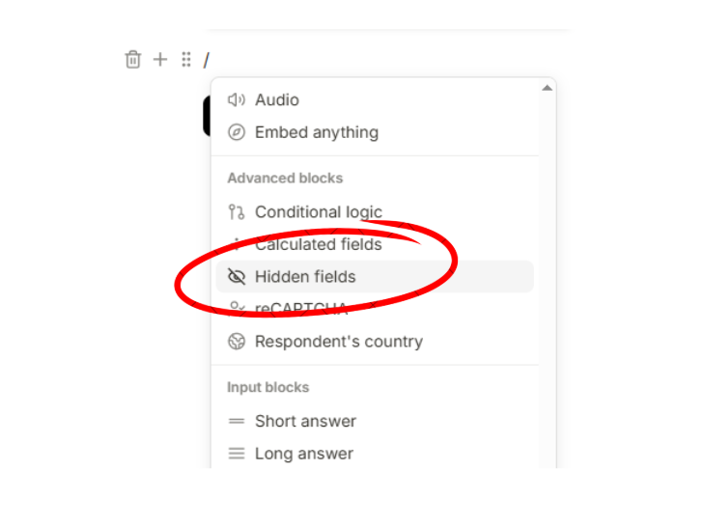703x526 pixels.
Task: Click the Respondent's country globe icon
Action: click(237, 342)
